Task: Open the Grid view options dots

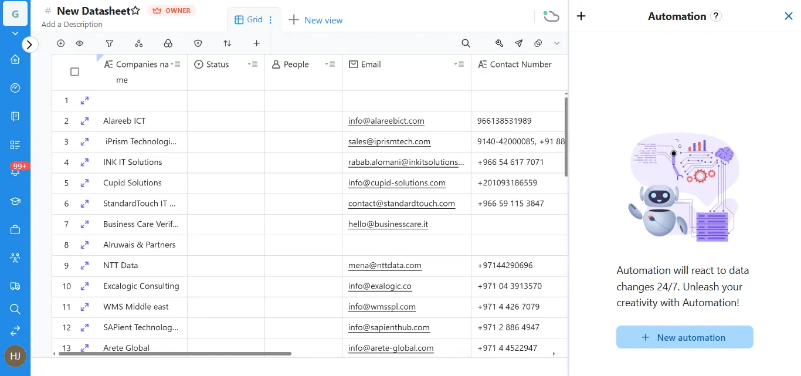Action: 270,20
